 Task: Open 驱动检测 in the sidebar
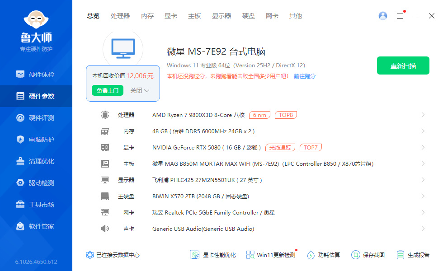pyautogui.click(x=36, y=183)
